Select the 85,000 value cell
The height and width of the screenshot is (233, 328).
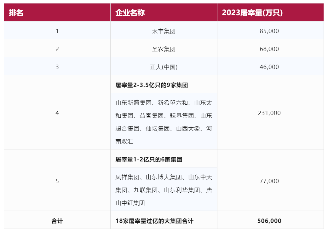tap(270, 30)
